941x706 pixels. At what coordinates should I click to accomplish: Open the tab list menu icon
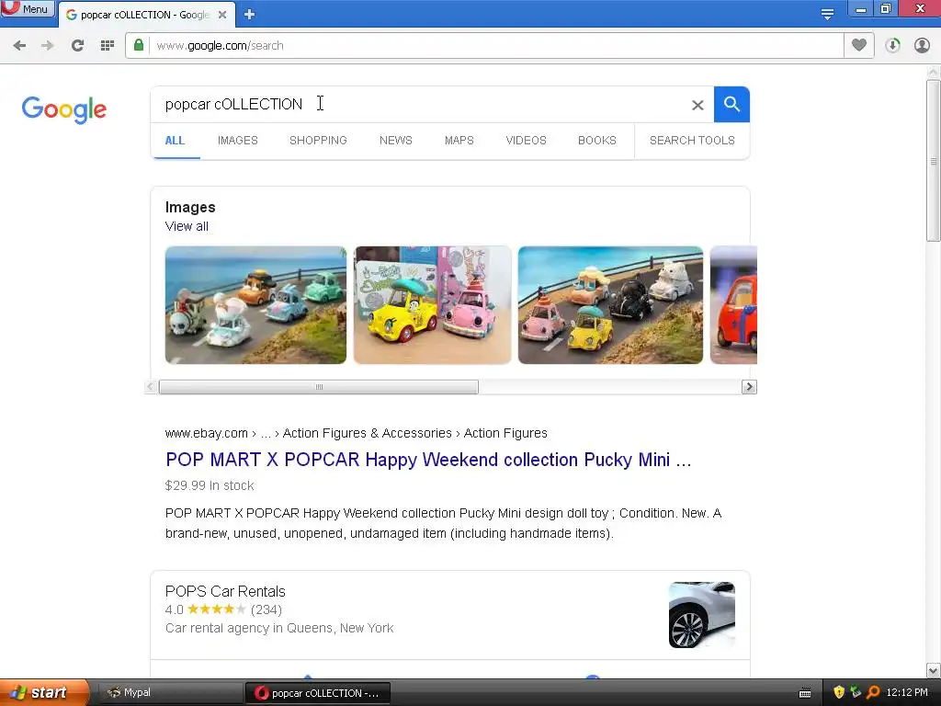(x=827, y=14)
